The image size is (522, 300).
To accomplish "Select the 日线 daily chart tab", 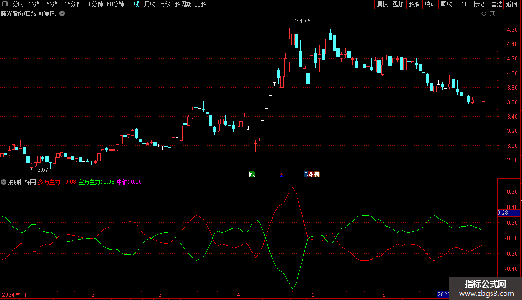I will 134,4.
